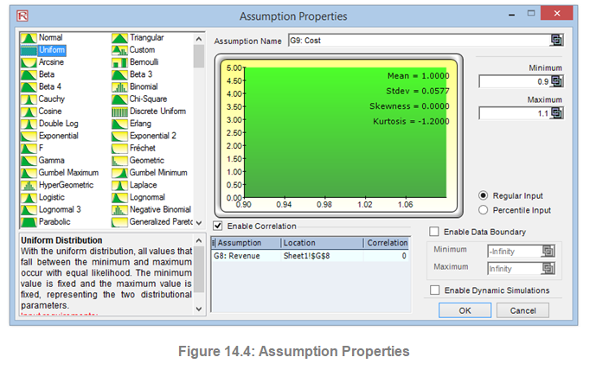
Task: Click the description panel scrollbar thumb
Action: click(199, 269)
